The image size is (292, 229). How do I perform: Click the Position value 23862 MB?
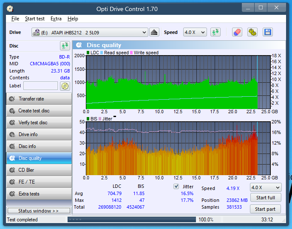237,200
